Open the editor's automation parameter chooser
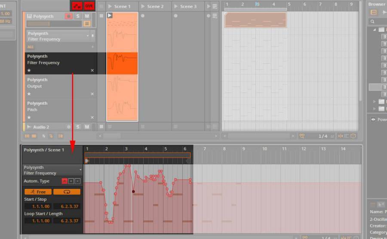The image size is (387, 239). [80, 170]
